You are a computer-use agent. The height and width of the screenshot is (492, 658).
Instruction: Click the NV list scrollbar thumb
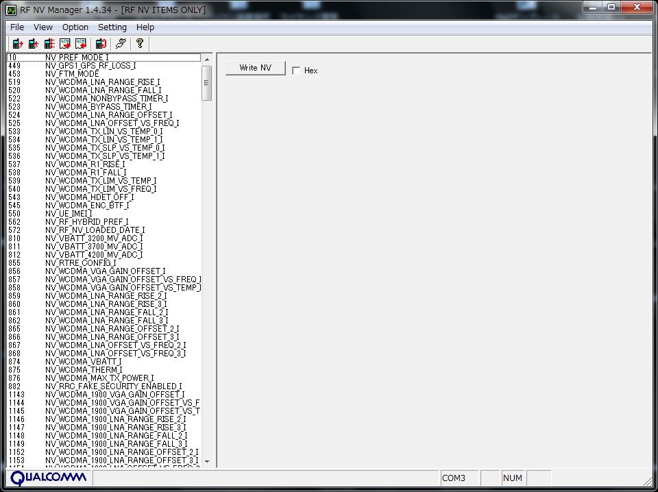(206, 83)
